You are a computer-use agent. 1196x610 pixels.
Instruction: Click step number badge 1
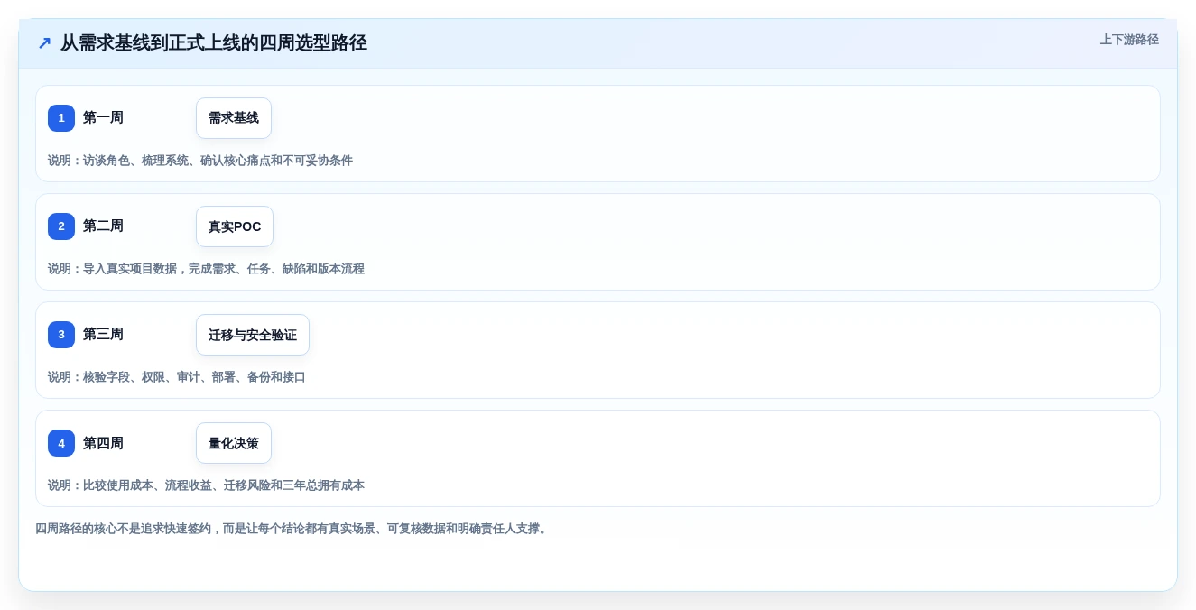pos(61,118)
